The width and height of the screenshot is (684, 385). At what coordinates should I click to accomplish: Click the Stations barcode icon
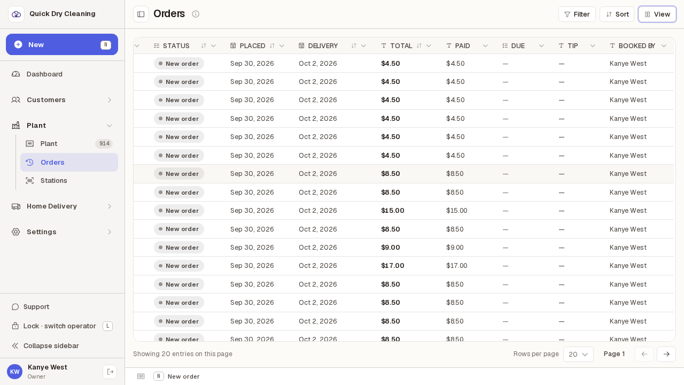(x=30, y=181)
